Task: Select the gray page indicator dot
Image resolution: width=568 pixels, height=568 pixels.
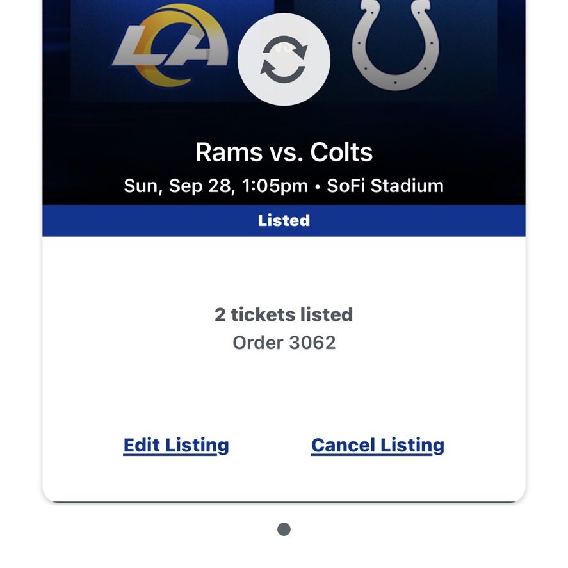Action: tap(284, 529)
